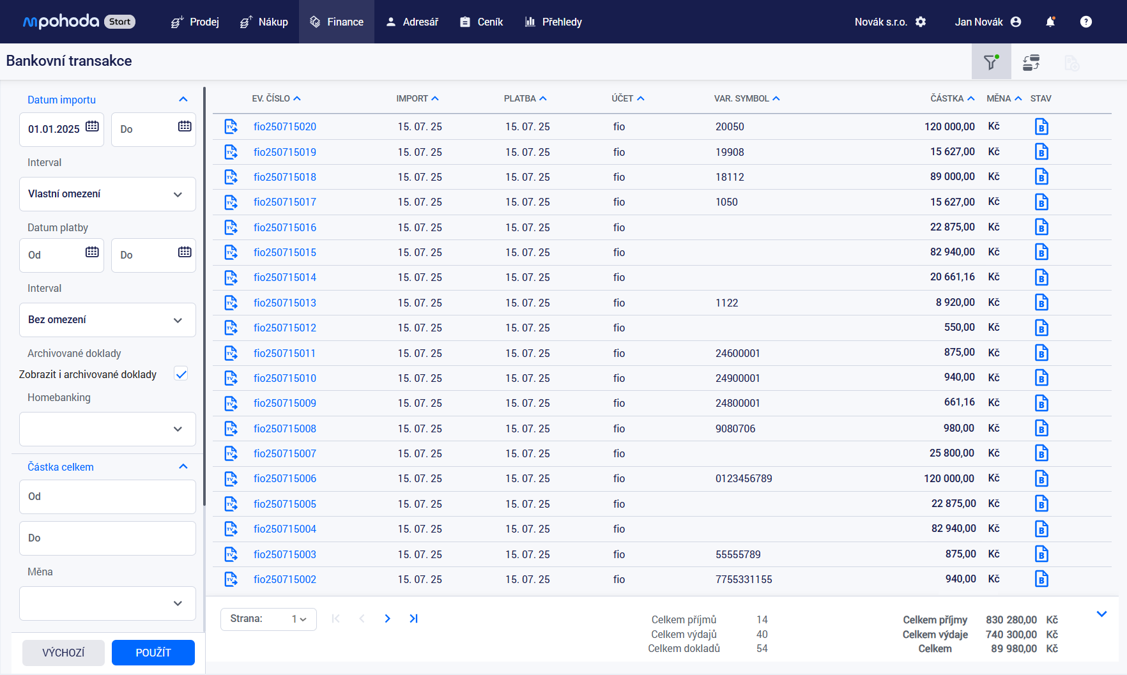The height and width of the screenshot is (675, 1127).
Task: Open the Vlastní omezení interval dropdown
Action: 107,194
